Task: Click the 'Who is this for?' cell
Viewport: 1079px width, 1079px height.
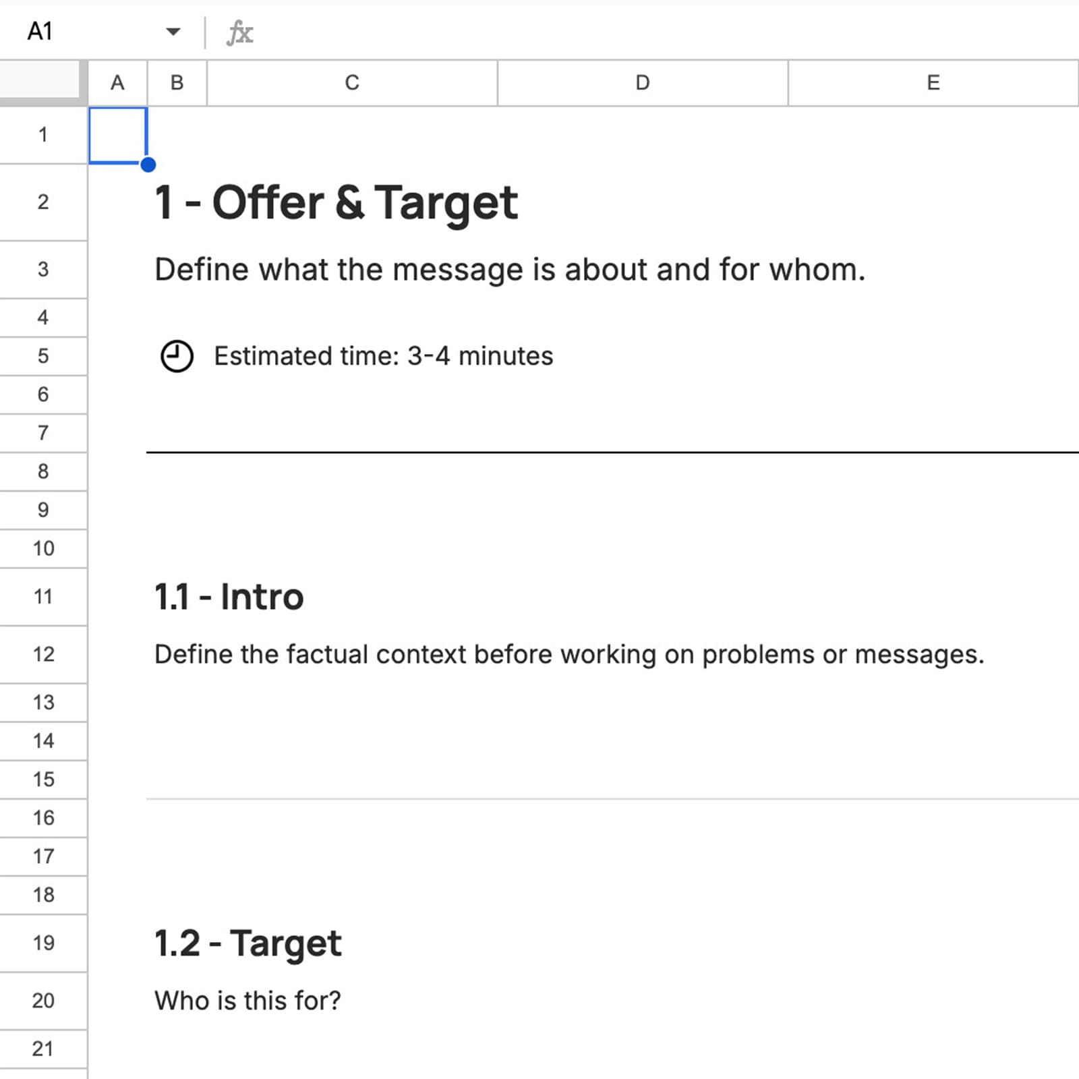Action: [x=248, y=1001]
